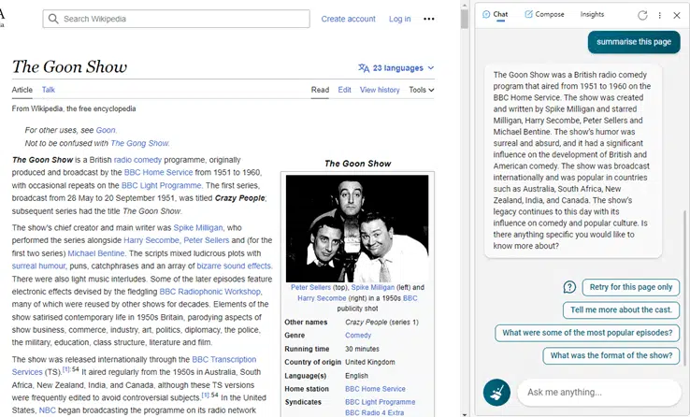Viewport: 690px width, 417px height.
Task: Open the BBC Radio 4 Extra link
Action: (375, 412)
